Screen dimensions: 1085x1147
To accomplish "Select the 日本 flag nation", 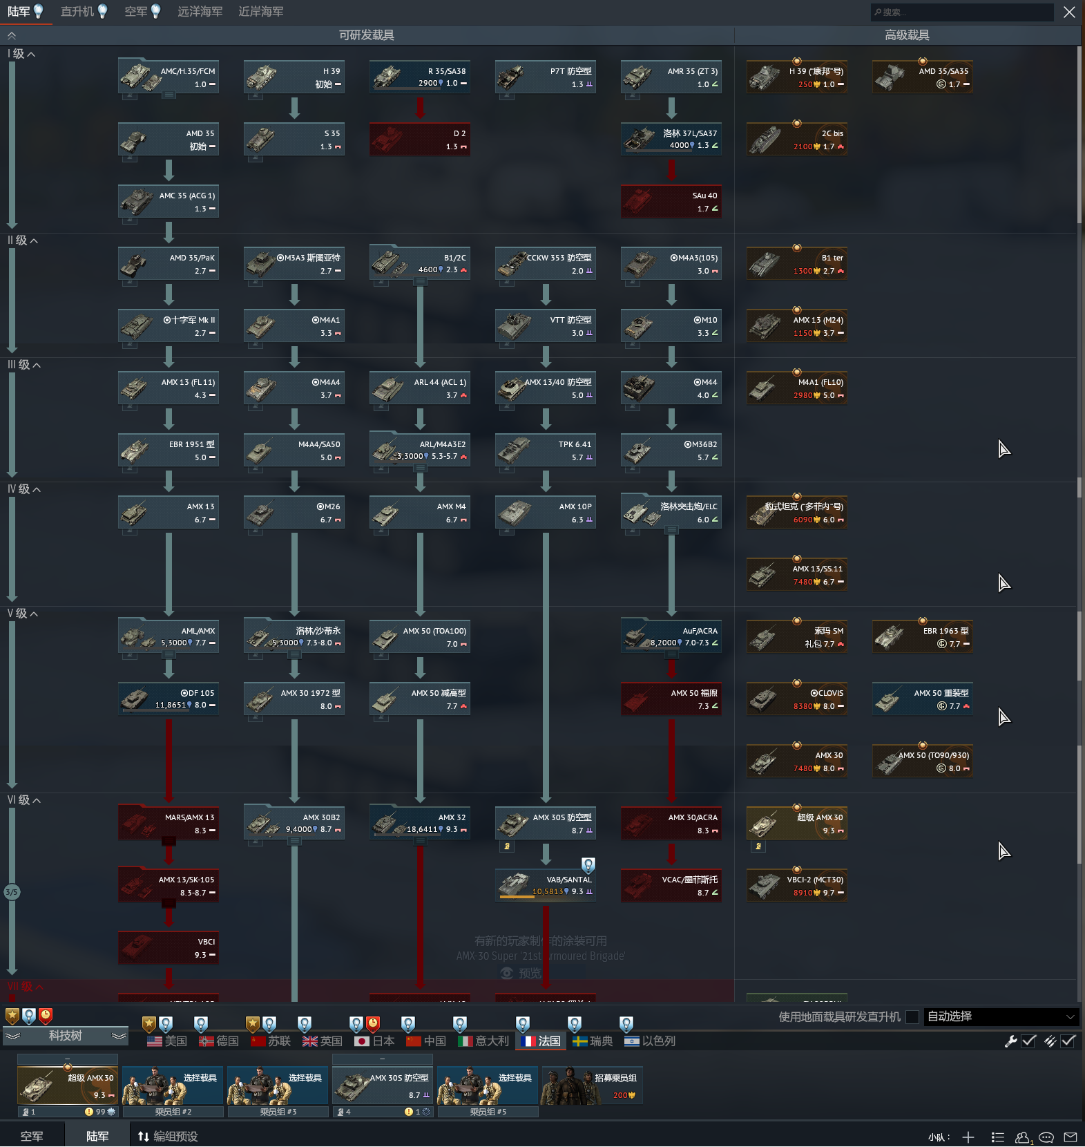I will click(374, 1041).
